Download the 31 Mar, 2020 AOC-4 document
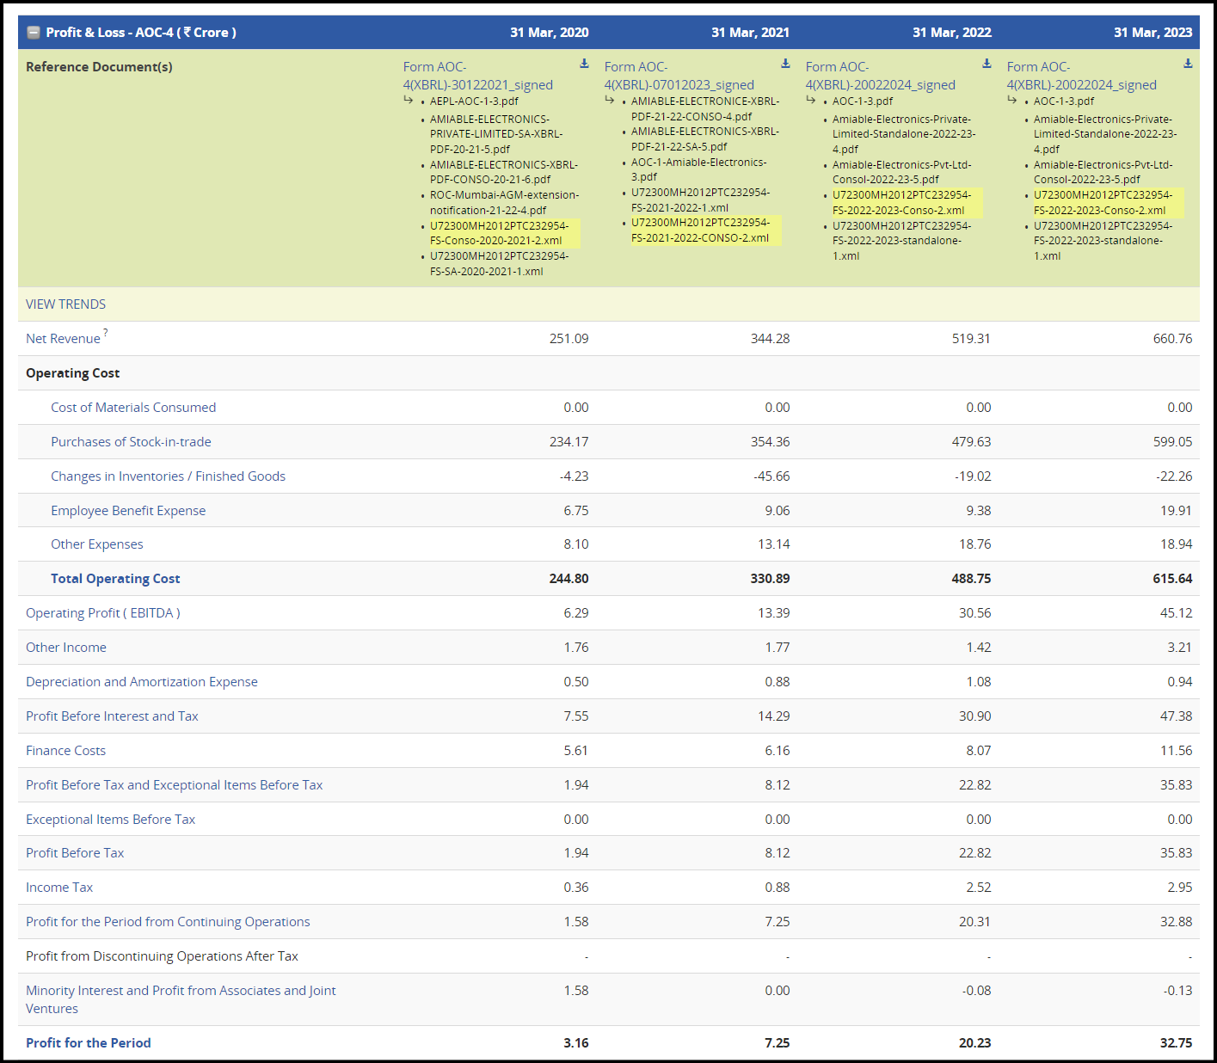The height and width of the screenshot is (1063, 1217). [x=584, y=64]
